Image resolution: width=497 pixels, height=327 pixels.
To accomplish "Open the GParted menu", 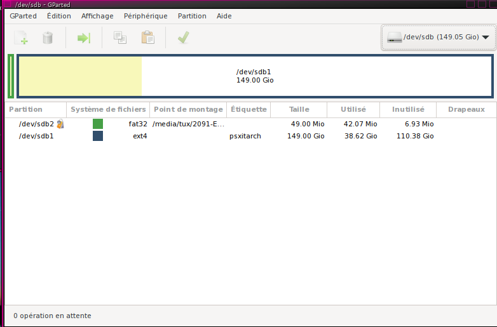I will click(23, 16).
